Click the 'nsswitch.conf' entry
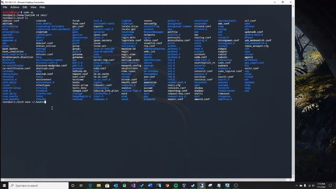 [x=153, y=43]
